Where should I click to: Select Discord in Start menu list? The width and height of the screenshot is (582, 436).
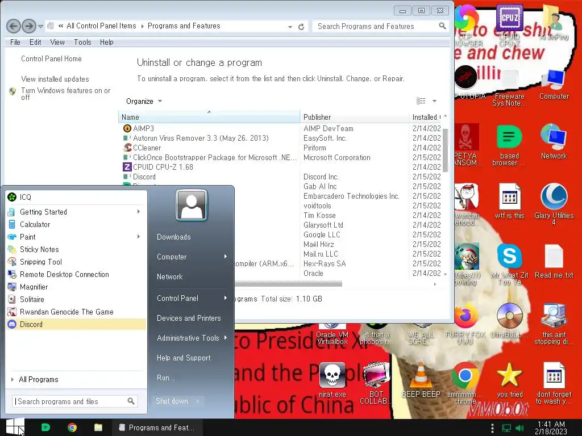(76, 324)
